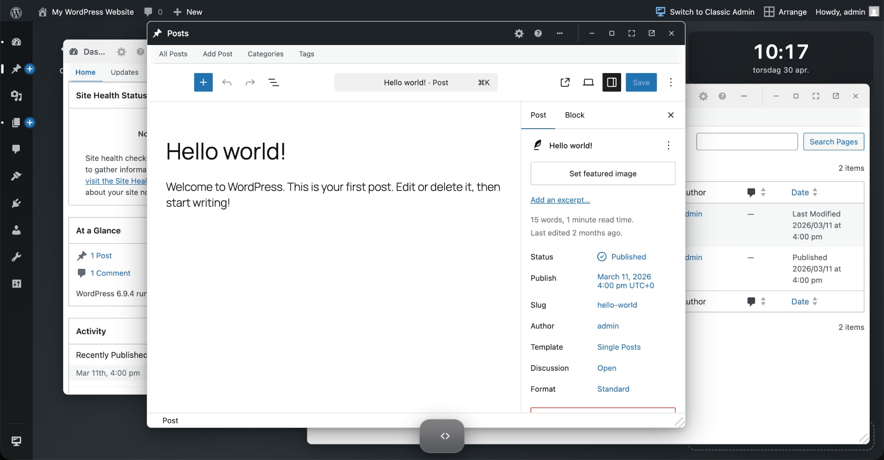The height and width of the screenshot is (460, 884).
Task: Click the floating code arrows button
Action: point(442,436)
